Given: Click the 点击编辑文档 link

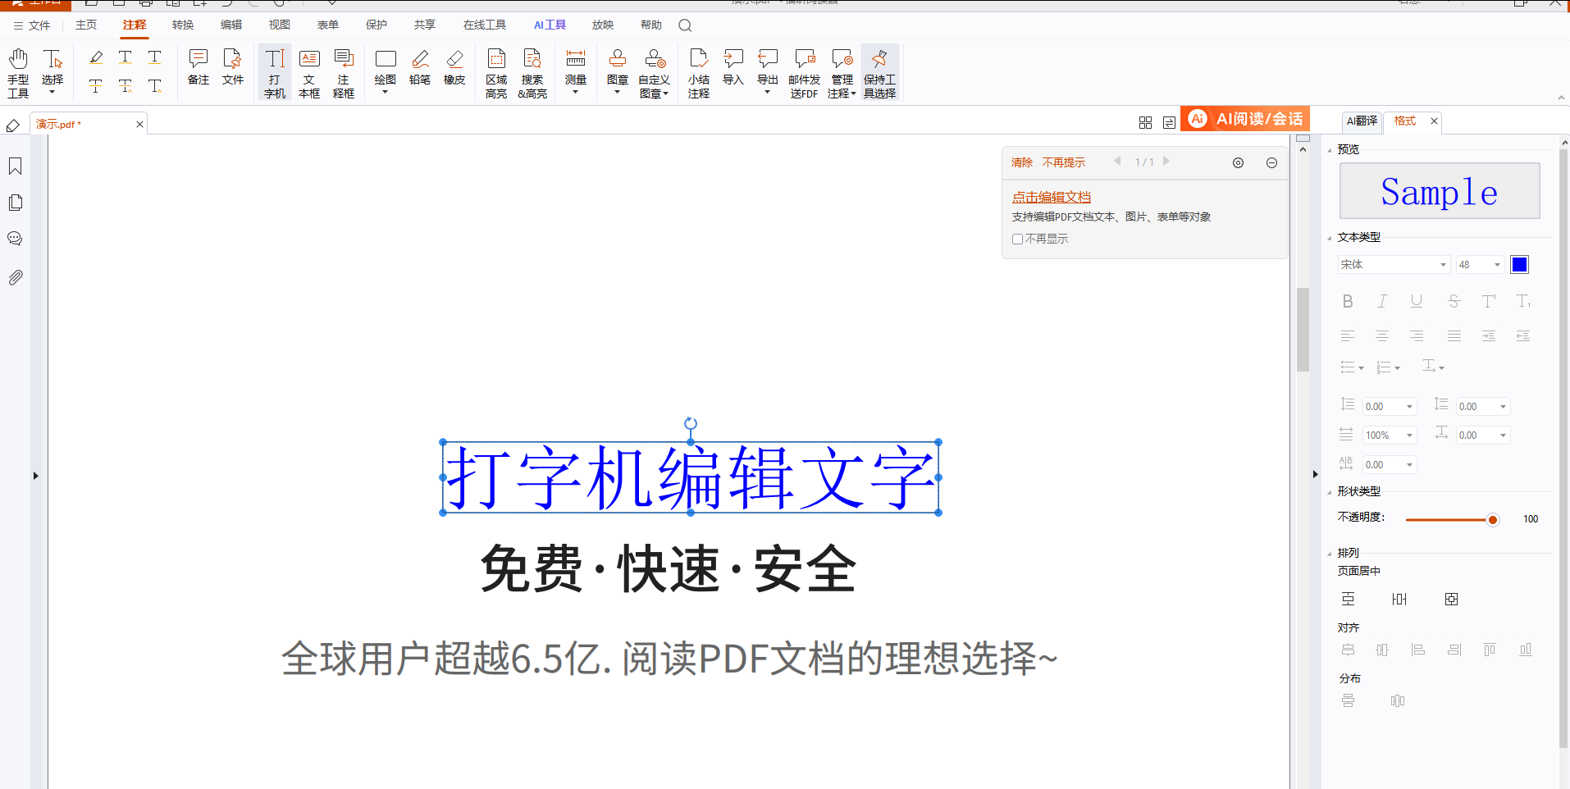Looking at the screenshot, I should (1051, 197).
